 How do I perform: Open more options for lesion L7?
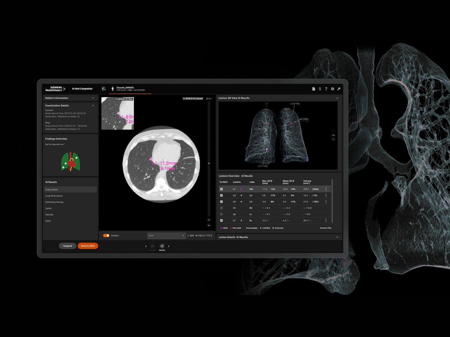(326, 221)
